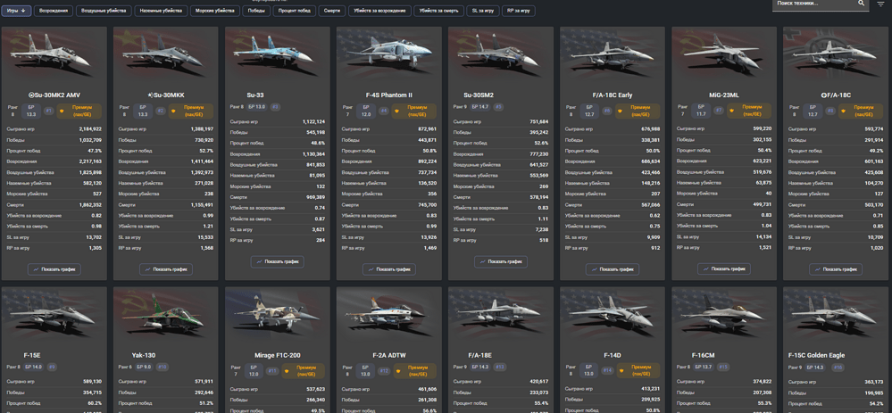Open the F/A-18E aircraft image
The image size is (892, 413).
[x=501, y=316]
